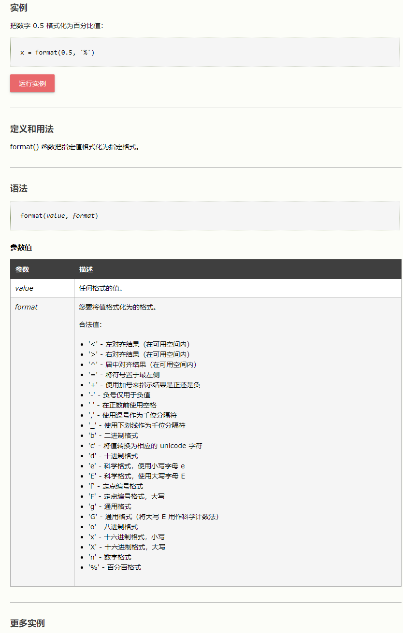Click the 'c' unicode 字符 list item
The image size is (403, 633).
point(145,446)
